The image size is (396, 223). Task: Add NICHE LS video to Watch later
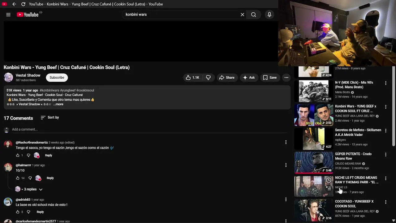(x=329, y=180)
